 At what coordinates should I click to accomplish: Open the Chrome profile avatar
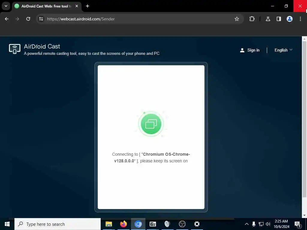coord(290,19)
